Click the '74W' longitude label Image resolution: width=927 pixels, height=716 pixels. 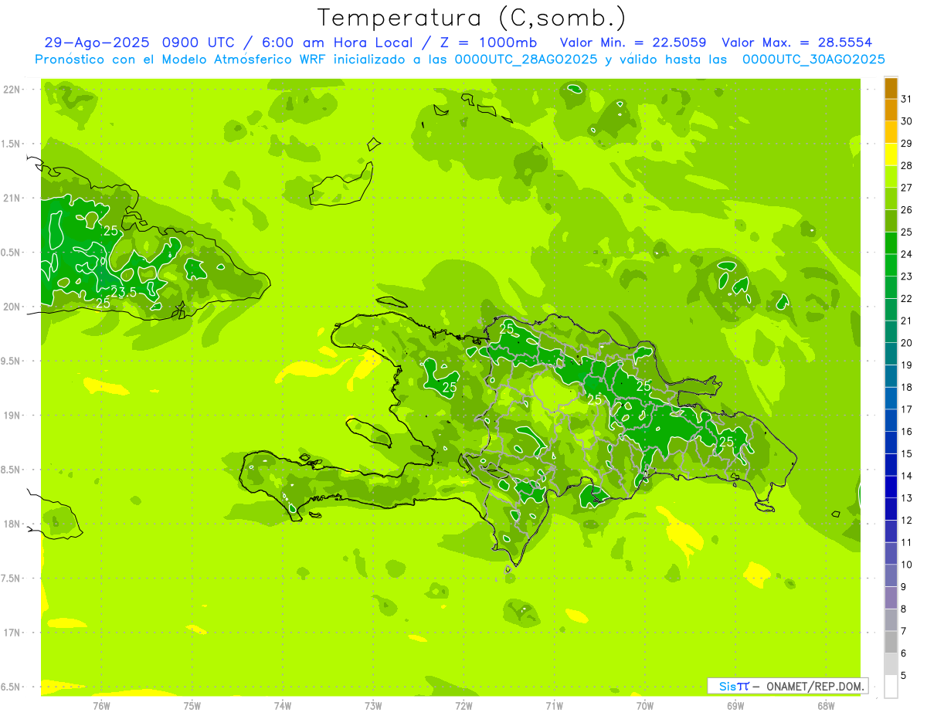[x=282, y=706]
